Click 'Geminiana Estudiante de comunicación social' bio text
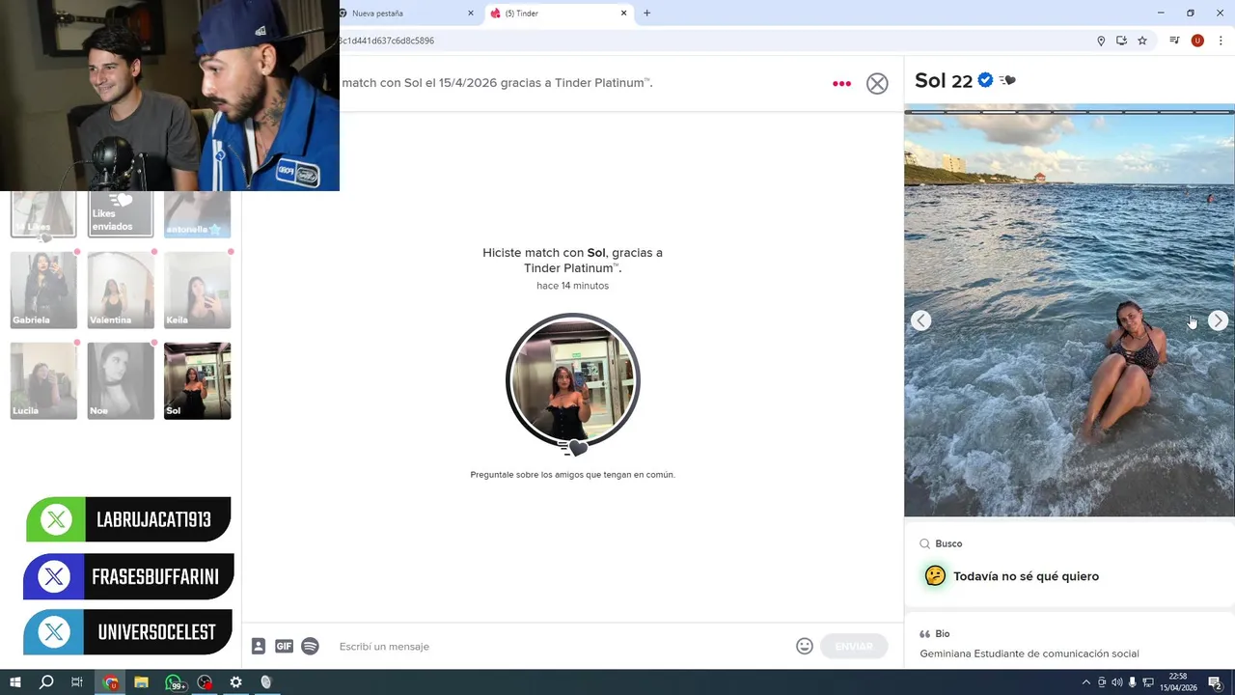 1029,653
